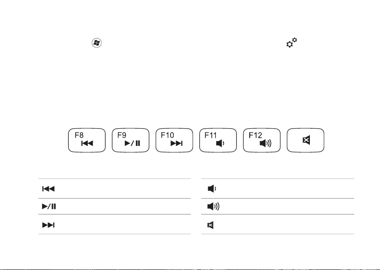Click mute speaker icon in legend table
Viewport: 380px width, 270px height.
point(210,225)
